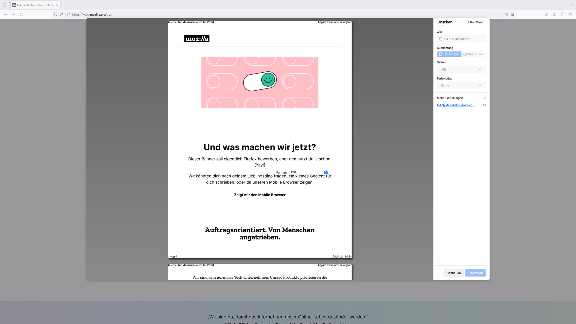Open the Ziel 'Als PDF speichern' dropdown
The image size is (576, 324).
[x=461, y=39]
